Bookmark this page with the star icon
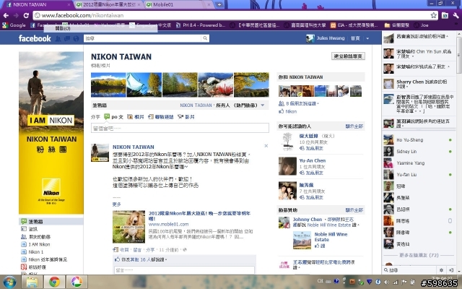 coord(433,15)
